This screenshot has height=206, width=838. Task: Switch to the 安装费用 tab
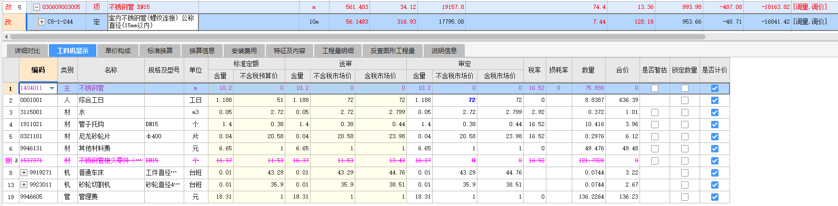(x=244, y=51)
